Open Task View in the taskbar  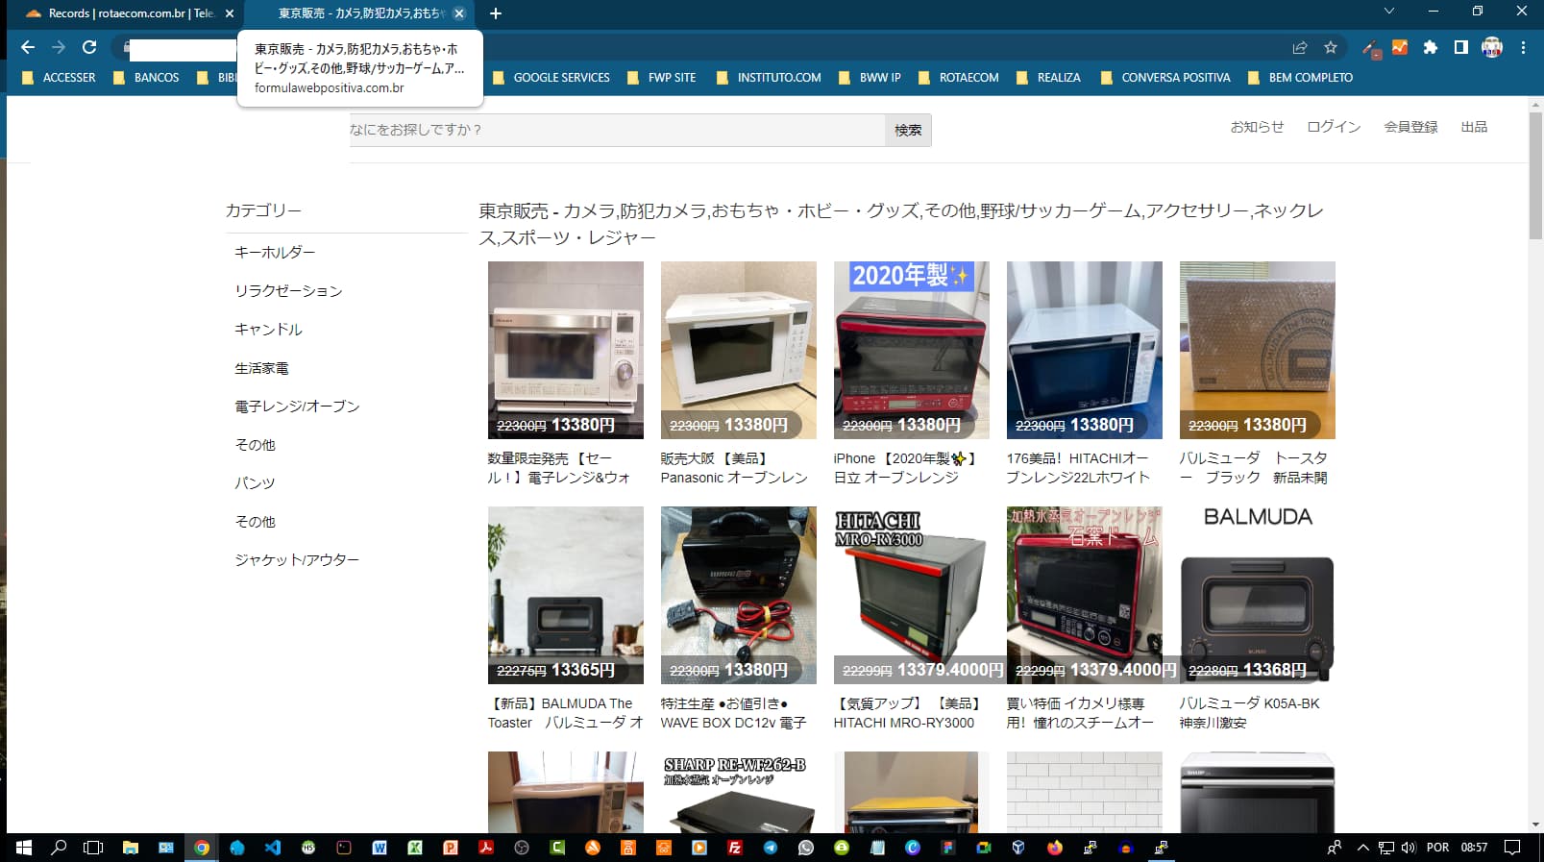[x=93, y=848]
